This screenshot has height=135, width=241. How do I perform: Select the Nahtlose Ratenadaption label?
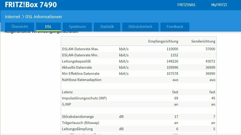(x=82, y=80)
